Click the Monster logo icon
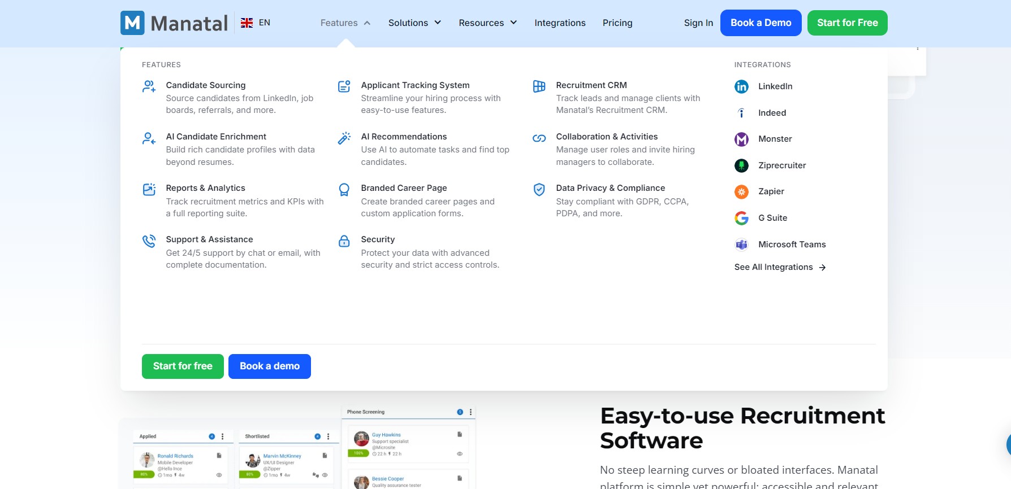 point(741,139)
